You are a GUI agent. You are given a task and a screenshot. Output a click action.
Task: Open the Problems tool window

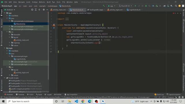[9, 94]
